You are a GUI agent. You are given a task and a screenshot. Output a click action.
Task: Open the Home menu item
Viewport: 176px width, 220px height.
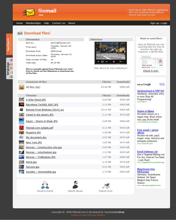19,23
